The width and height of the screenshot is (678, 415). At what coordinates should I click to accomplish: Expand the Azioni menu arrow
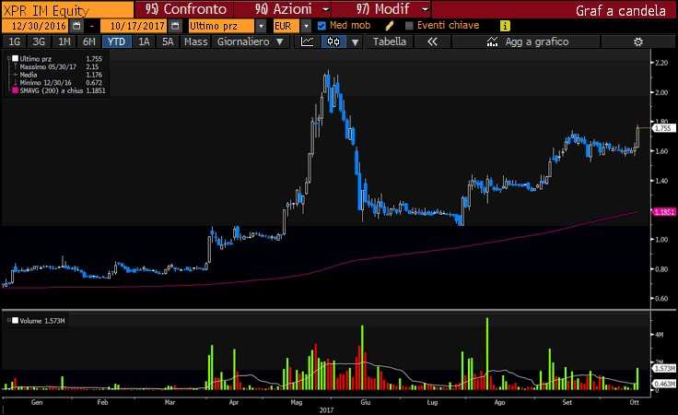click(x=326, y=9)
